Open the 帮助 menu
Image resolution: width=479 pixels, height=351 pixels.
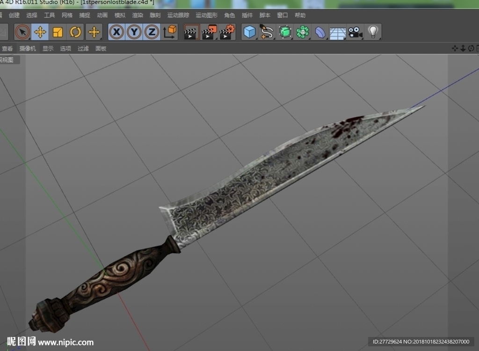pyautogui.click(x=300, y=15)
